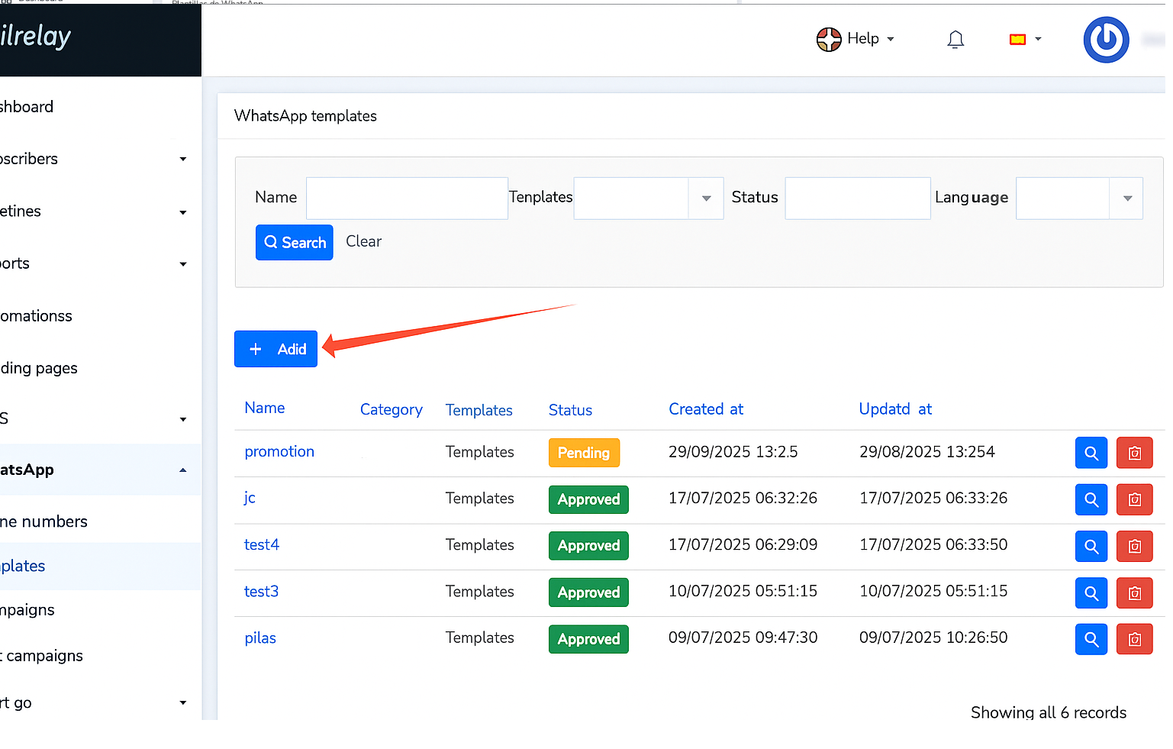Open the jc template link
The image size is (1173, 749).
[250, 498]
